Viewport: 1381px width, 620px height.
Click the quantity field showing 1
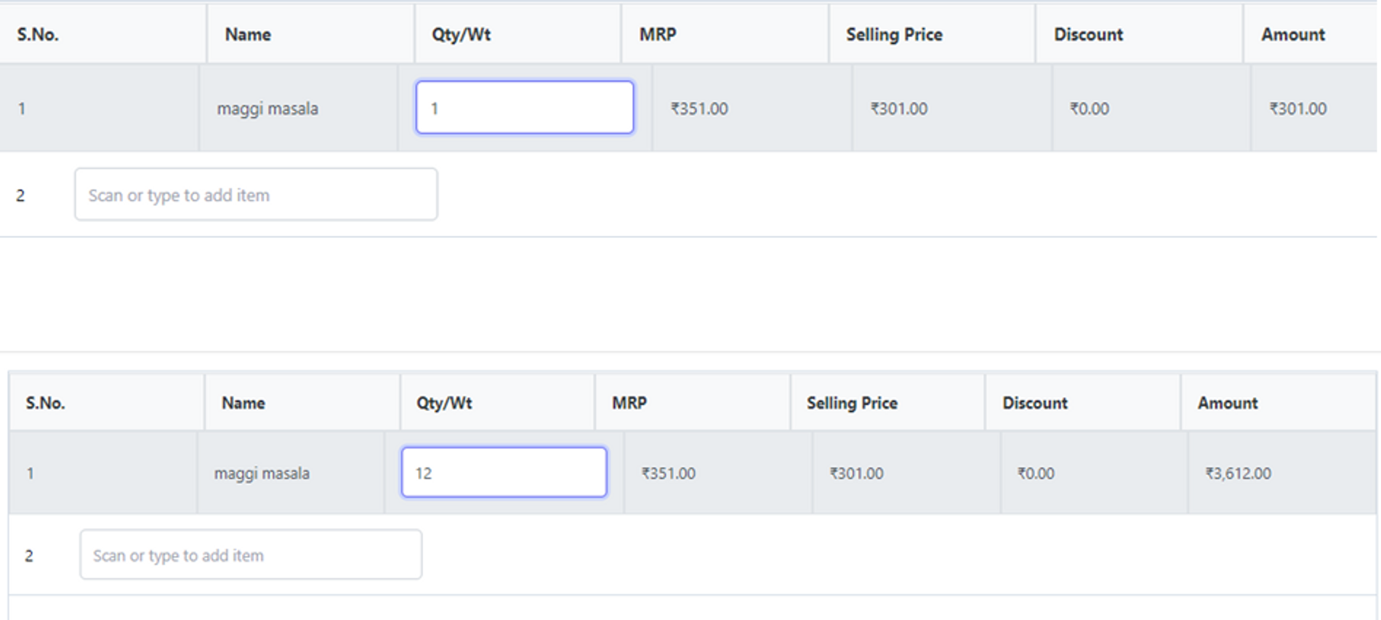[524, 107]
